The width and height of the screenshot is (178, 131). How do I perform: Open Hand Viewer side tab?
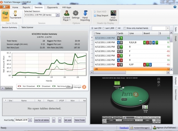click(176, 95)
